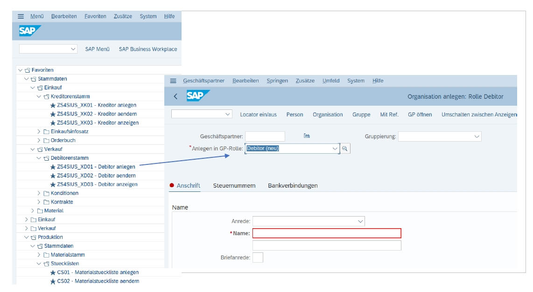
Task: Open System menu in Easy Access window
Action: point(148,16)
